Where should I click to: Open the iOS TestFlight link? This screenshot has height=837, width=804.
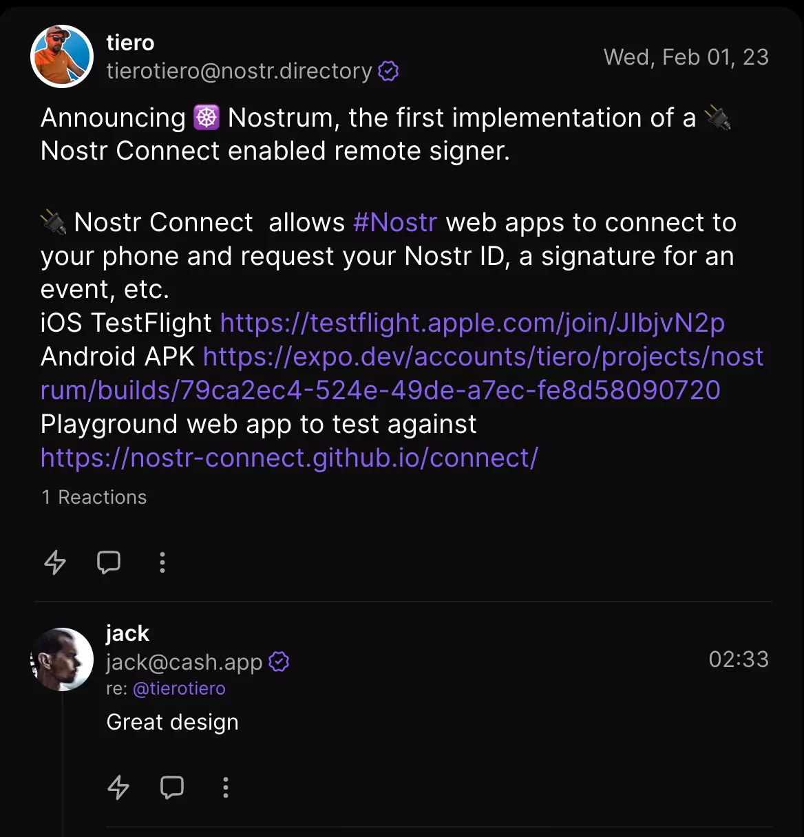click(x=472, y=323)
